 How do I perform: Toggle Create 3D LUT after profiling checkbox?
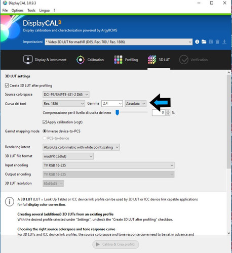click(7, 86)
